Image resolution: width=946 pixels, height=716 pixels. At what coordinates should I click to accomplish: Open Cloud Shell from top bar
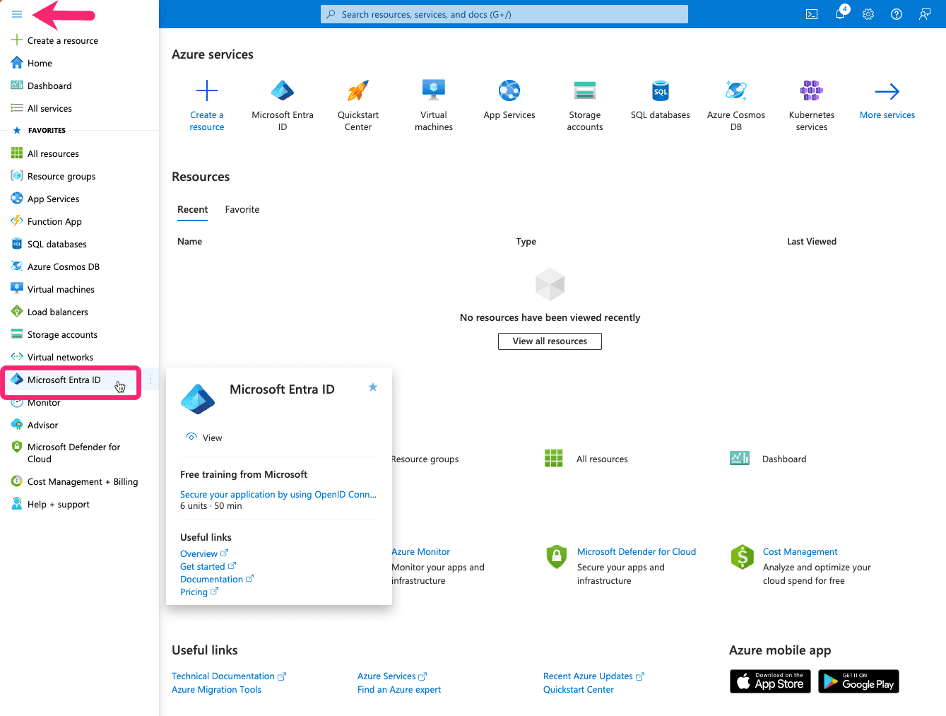point(812,14)
